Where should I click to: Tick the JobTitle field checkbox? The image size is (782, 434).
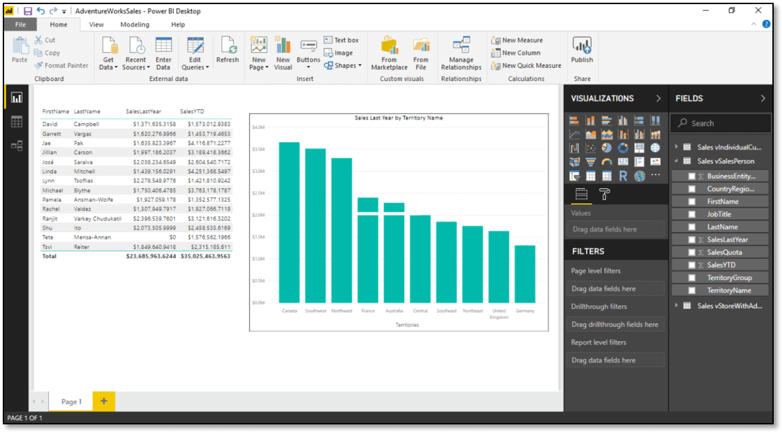tap(692, 214)
